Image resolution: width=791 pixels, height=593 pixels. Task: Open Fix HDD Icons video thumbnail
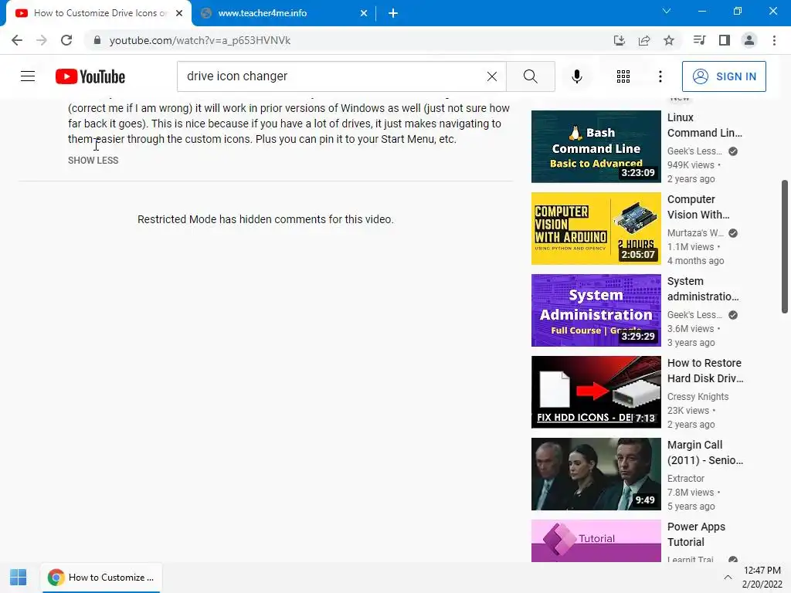coord(596,392)
